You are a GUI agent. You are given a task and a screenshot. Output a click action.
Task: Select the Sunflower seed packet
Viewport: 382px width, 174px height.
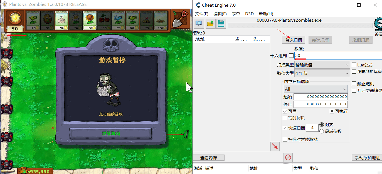(90, 20)
